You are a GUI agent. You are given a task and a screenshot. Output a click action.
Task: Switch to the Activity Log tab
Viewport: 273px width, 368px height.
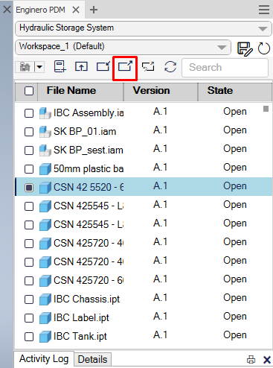pyautogui.click(x=44, y=359)
